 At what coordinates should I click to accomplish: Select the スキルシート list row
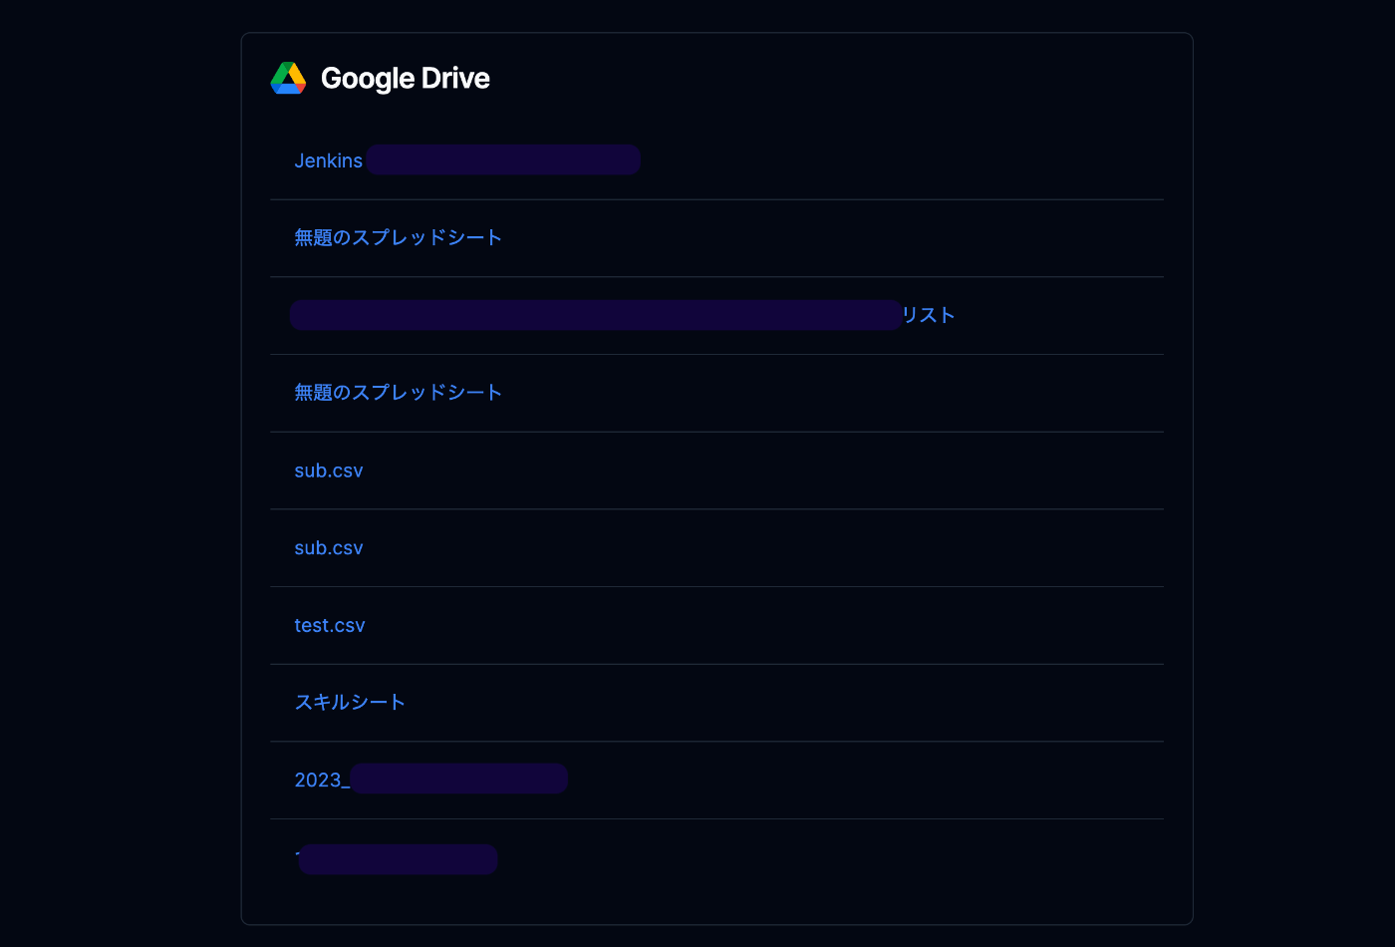tap(716, 703)
